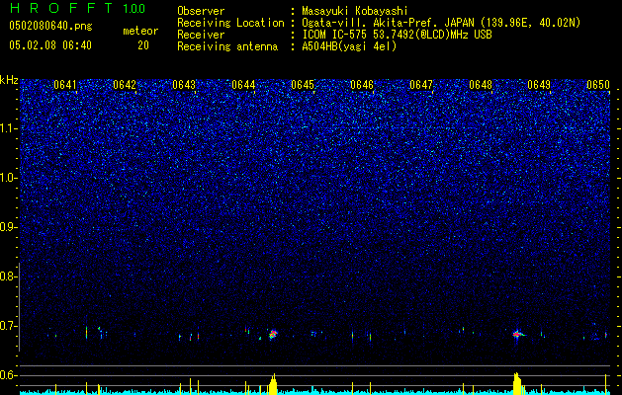Click the 0.6 kHz frequency label

7,375
